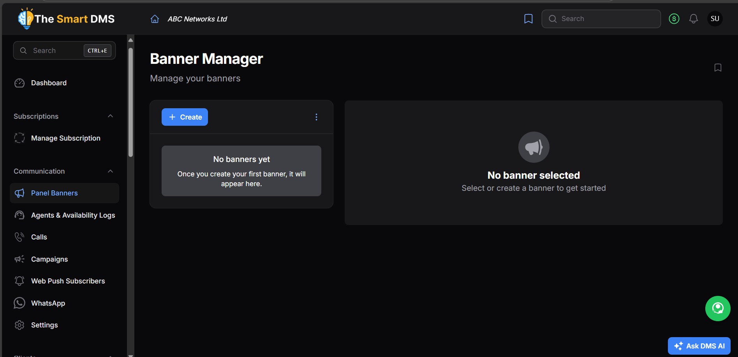Image resolution: width=738 pixels, height=357 pixels.
Task: Open the notifications bell
Action: [x=693, y=19]
